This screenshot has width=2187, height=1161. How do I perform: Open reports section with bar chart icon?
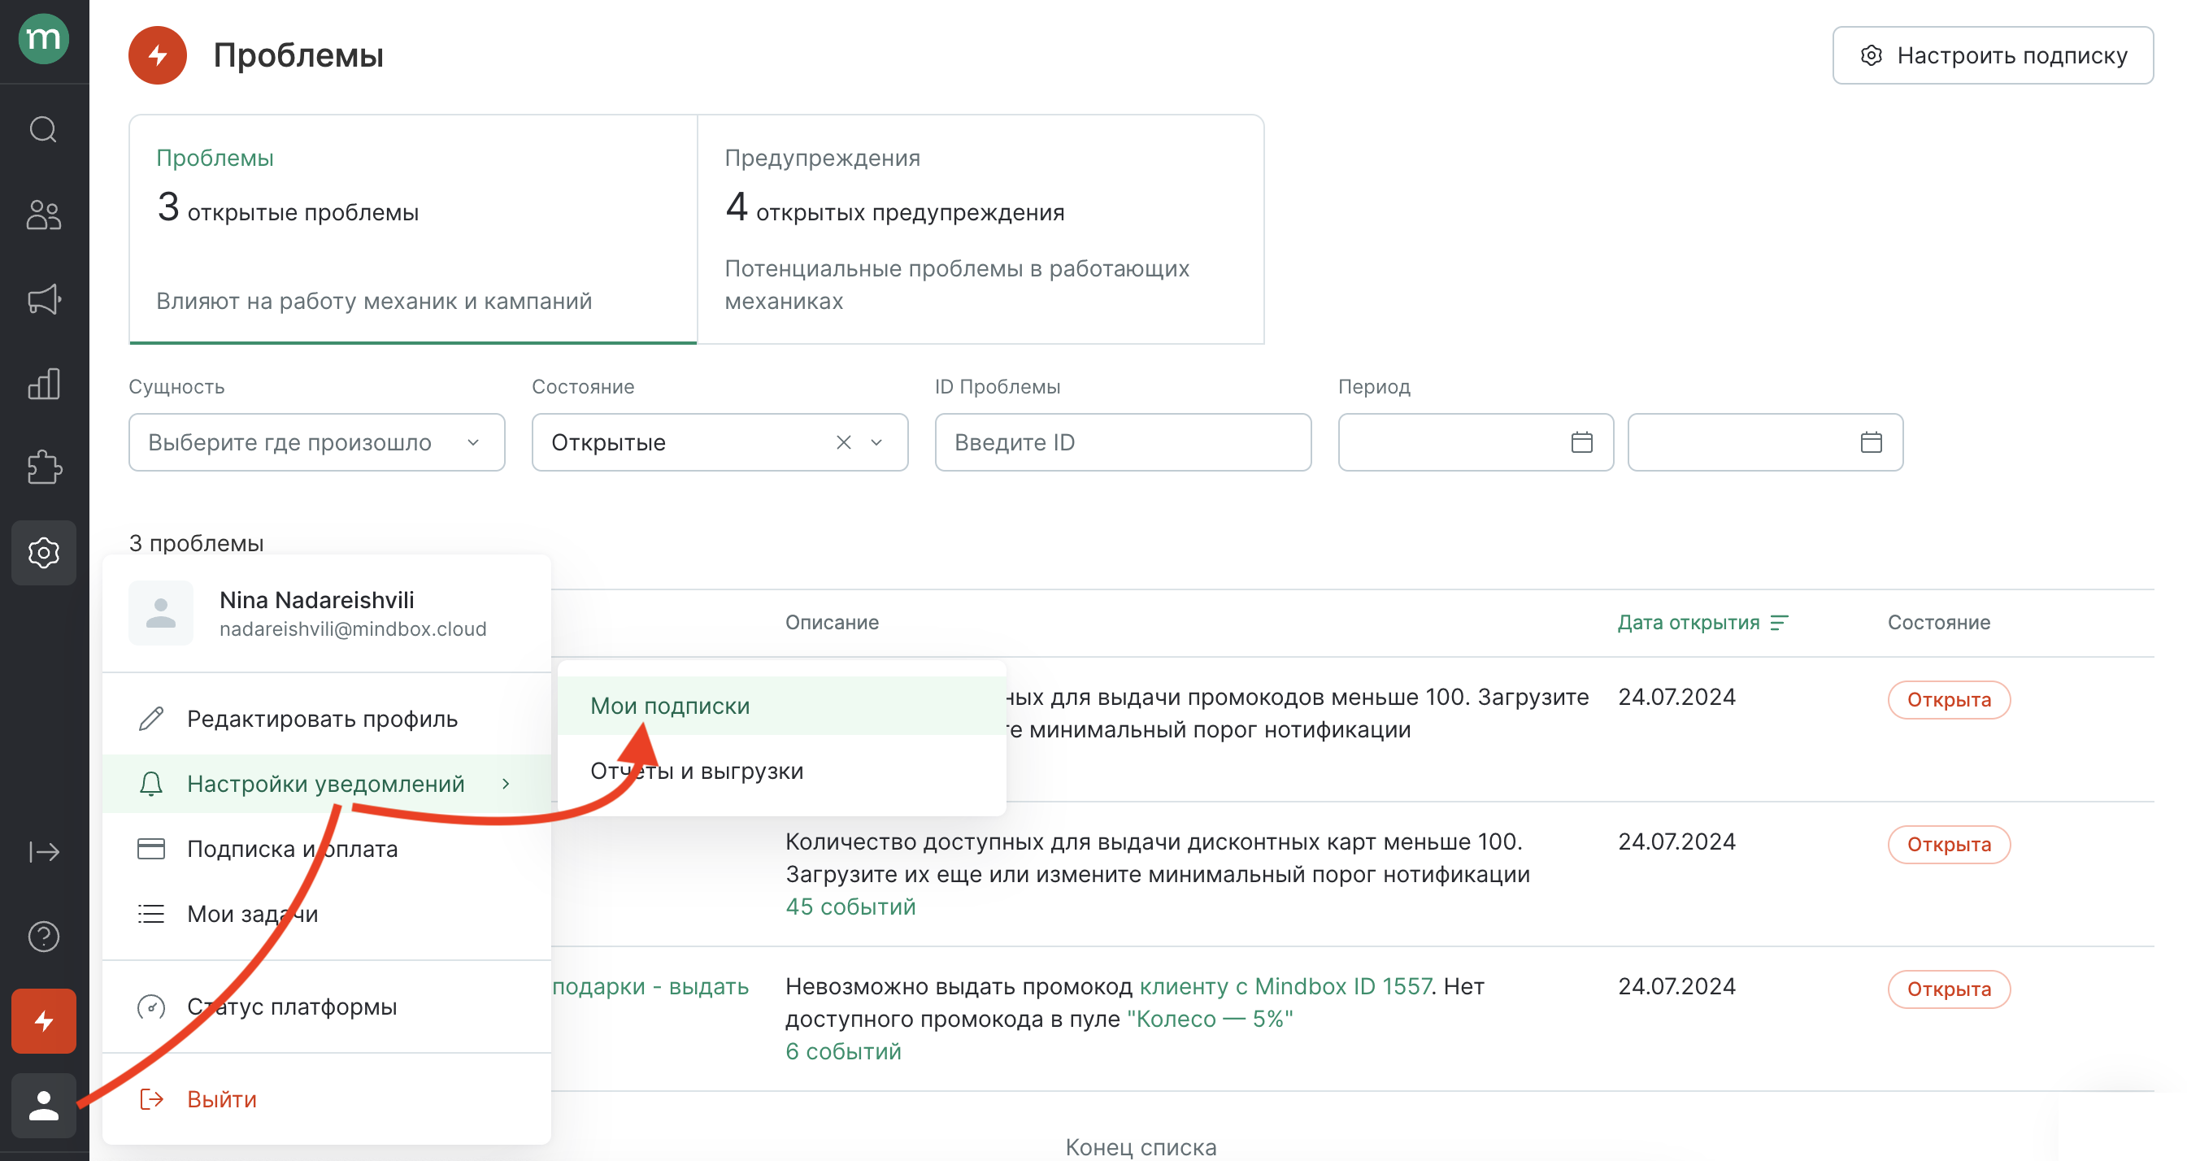43,384
